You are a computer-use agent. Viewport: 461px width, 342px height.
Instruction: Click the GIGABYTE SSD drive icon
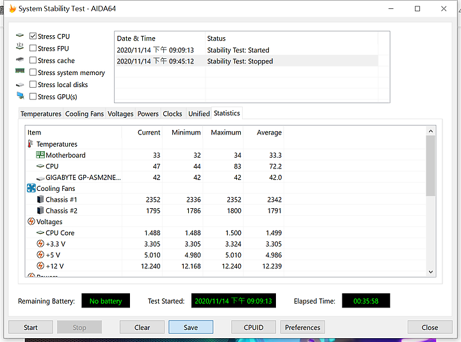point(40,178)
